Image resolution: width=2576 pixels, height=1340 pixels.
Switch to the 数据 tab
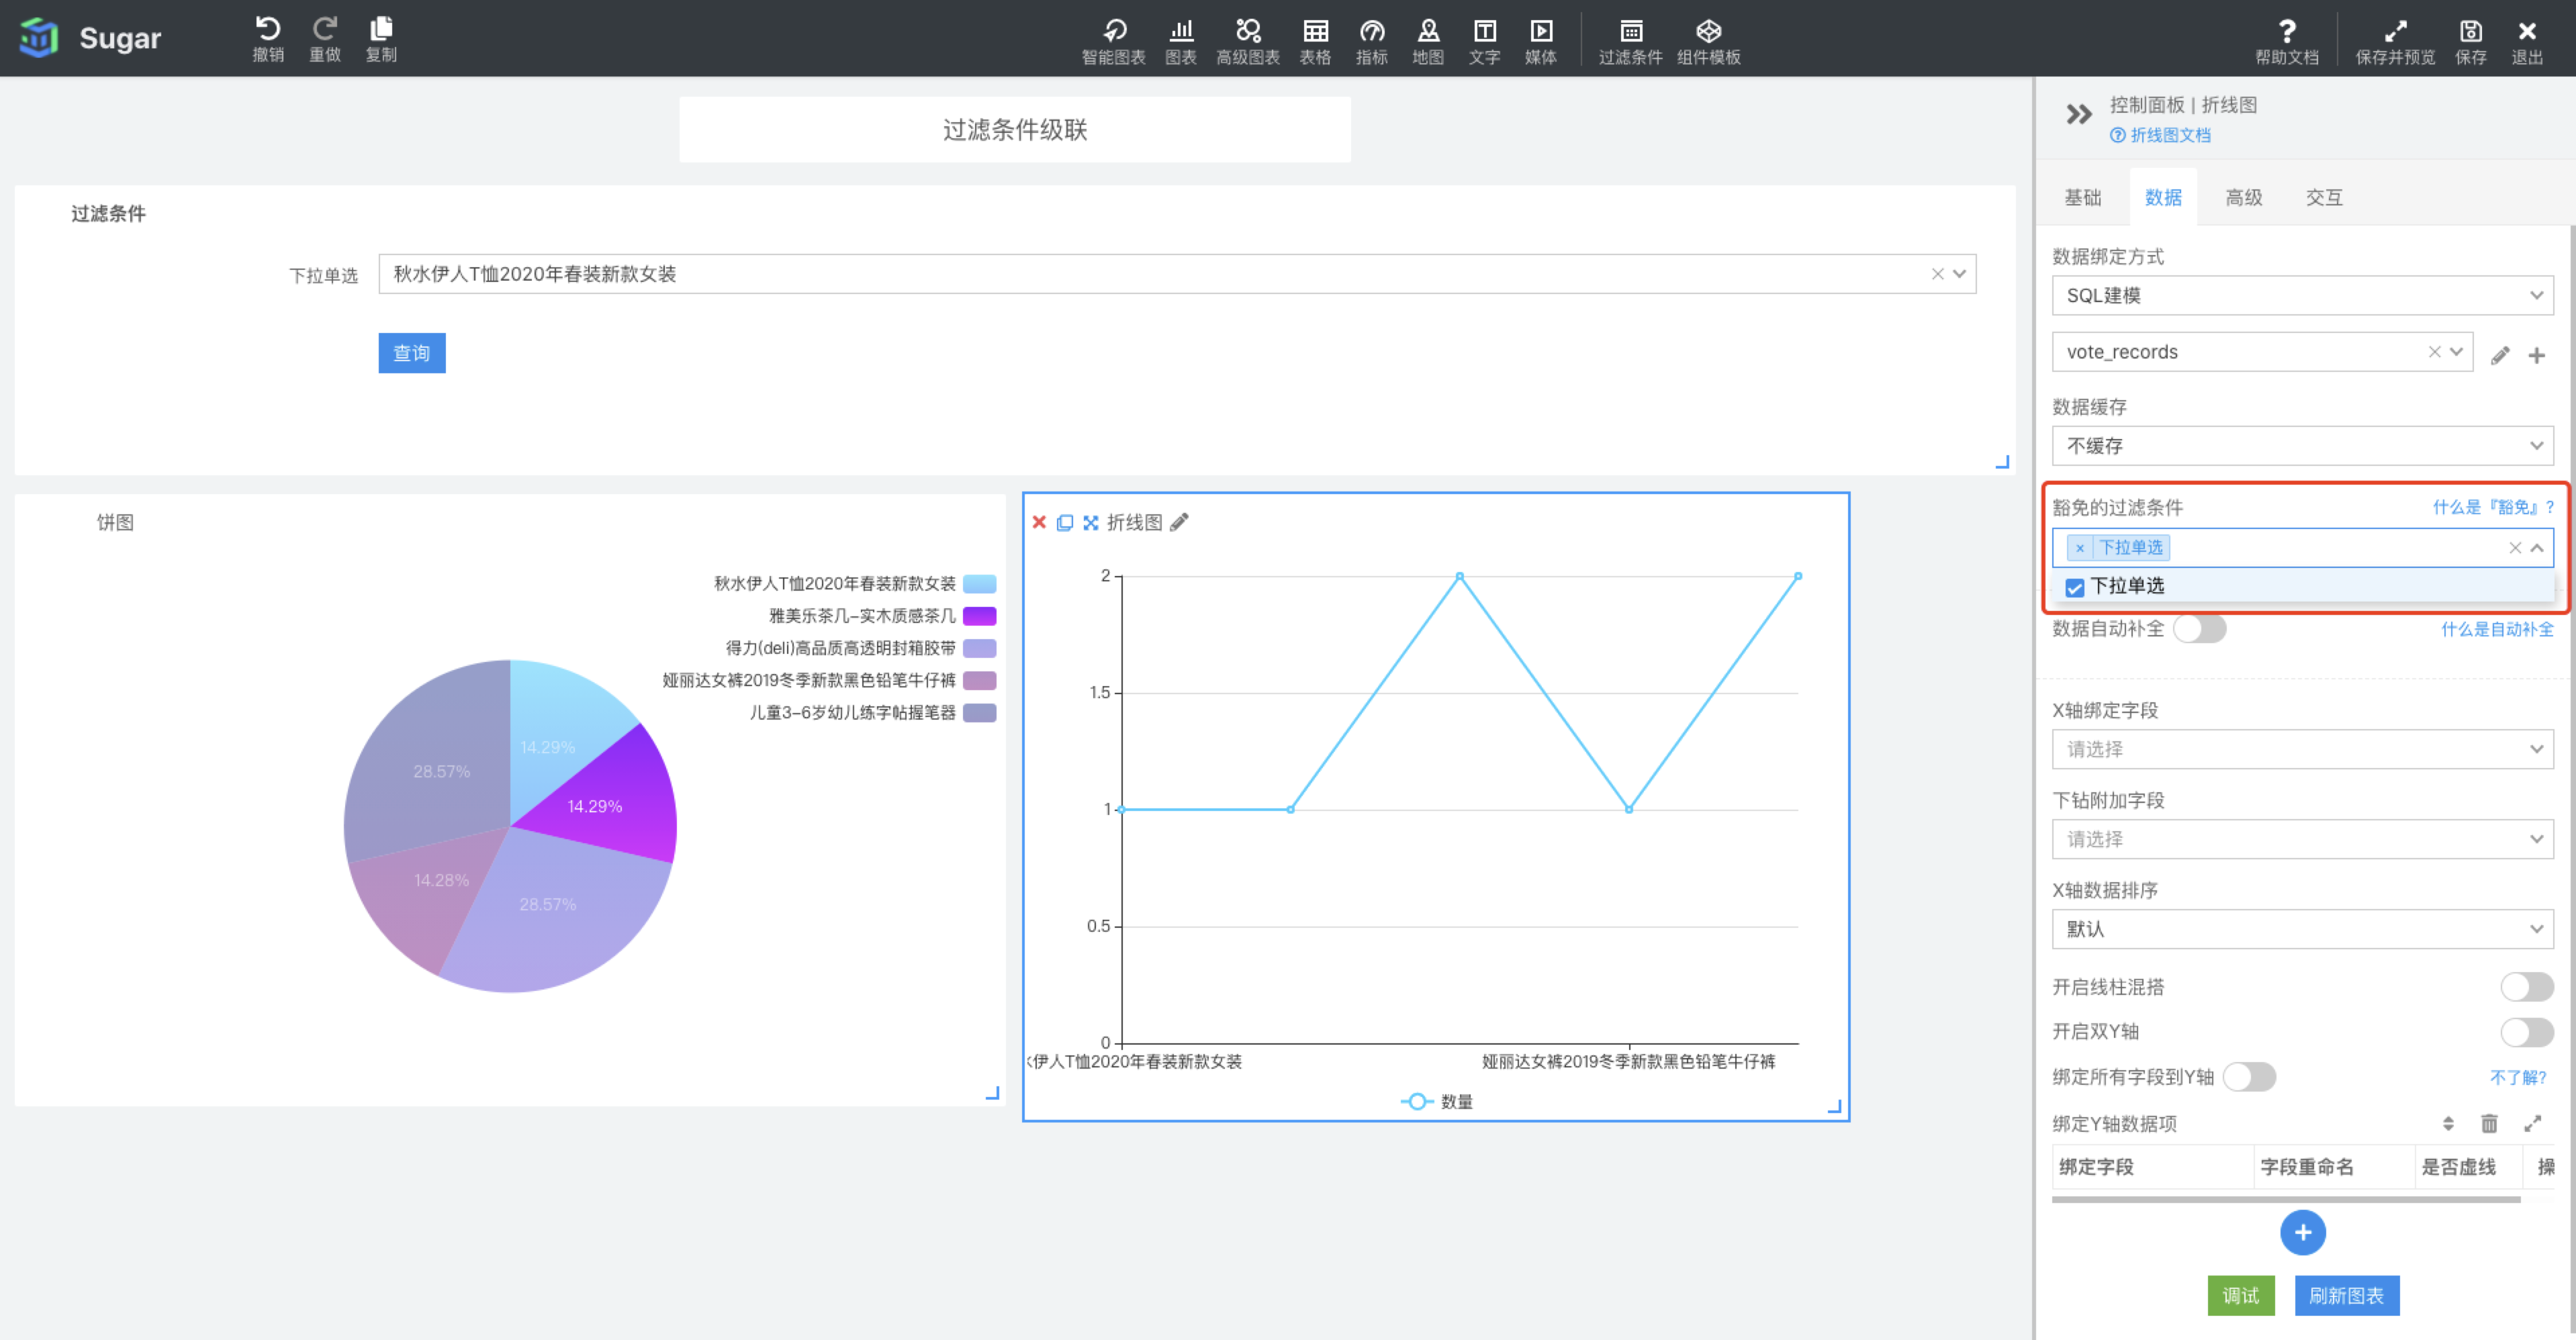coord(2163,198)
